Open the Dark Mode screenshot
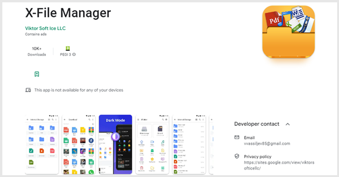339x177 pixels. (x=115, y=144)
